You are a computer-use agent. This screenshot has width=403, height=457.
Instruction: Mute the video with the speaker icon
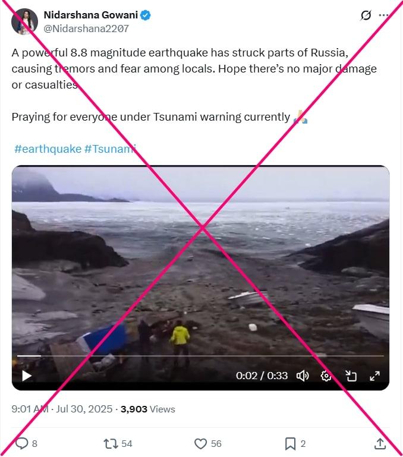303,376
